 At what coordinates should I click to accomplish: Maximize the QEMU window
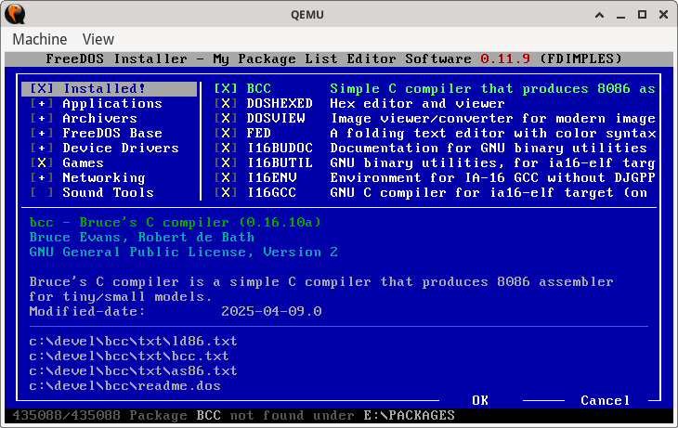point(642,15)
